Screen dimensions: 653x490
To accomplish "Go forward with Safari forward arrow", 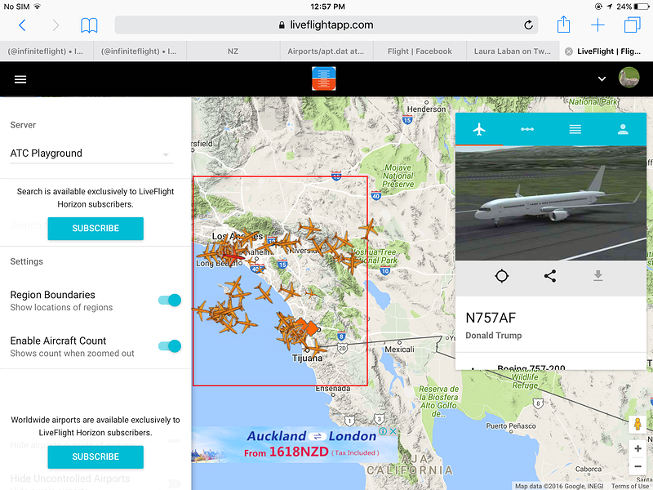I will coord(56,25).
